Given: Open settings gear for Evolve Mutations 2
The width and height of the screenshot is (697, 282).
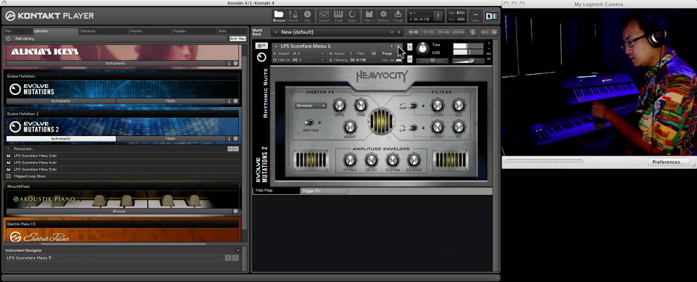Looking at the screenshot, I should pos(236,138).
